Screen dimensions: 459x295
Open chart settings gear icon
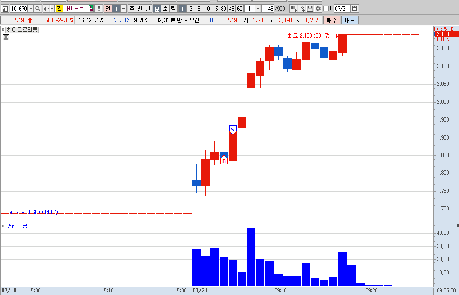pyautogui.click(x=318, y=9)
